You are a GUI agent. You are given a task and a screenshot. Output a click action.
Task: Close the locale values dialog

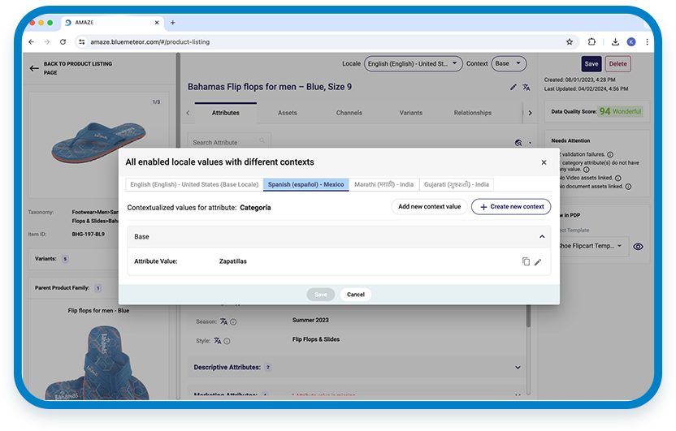click(x=544, y=162)
